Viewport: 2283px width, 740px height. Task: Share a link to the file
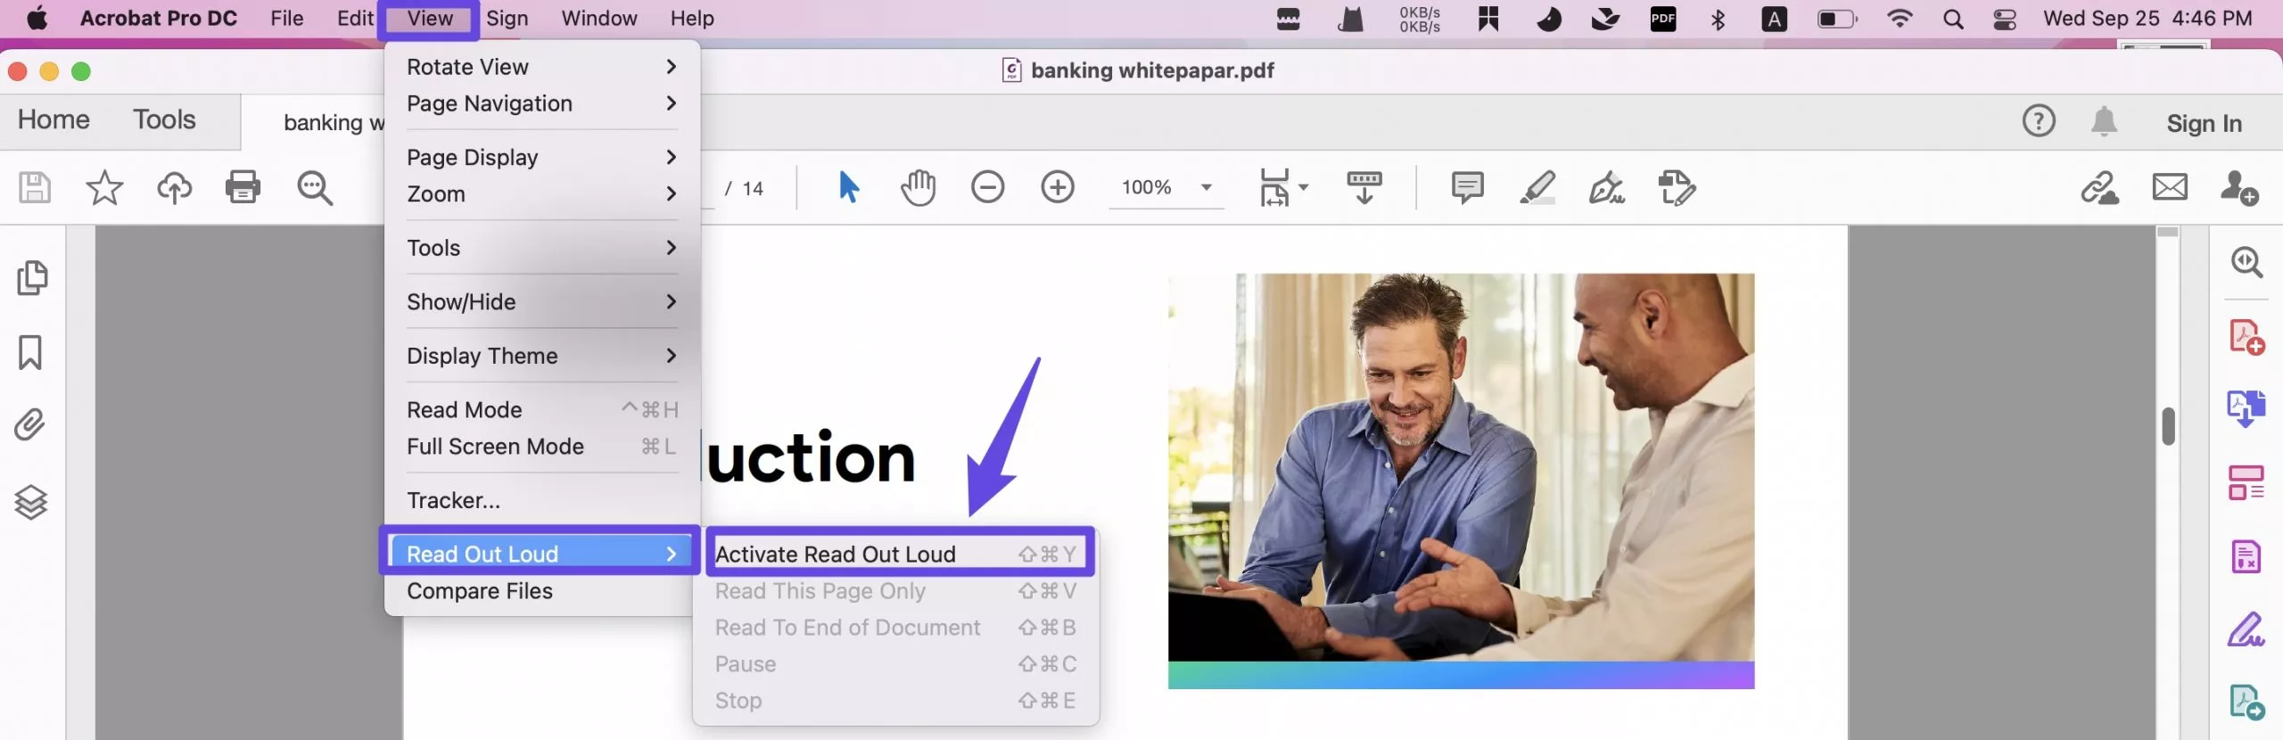[x=2100, y=188]
